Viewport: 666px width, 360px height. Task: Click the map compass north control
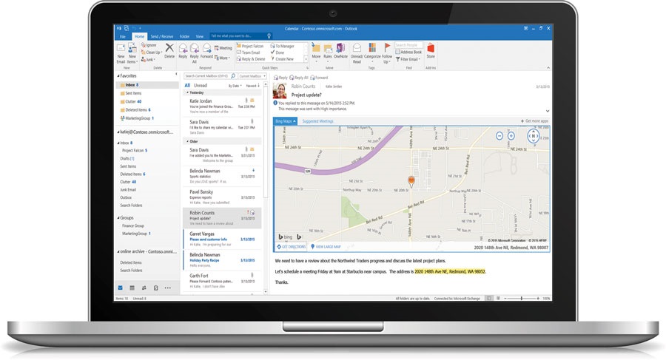[534, 136]
